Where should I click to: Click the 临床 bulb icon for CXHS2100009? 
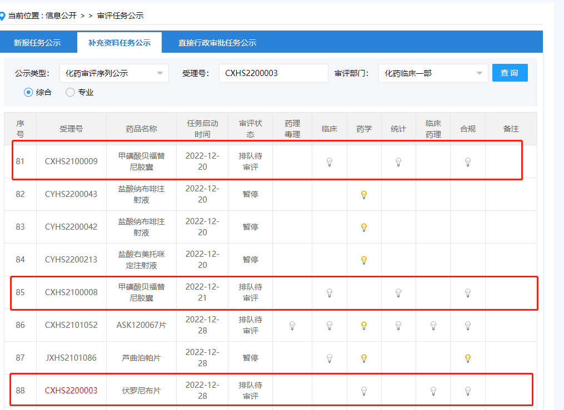330,162
